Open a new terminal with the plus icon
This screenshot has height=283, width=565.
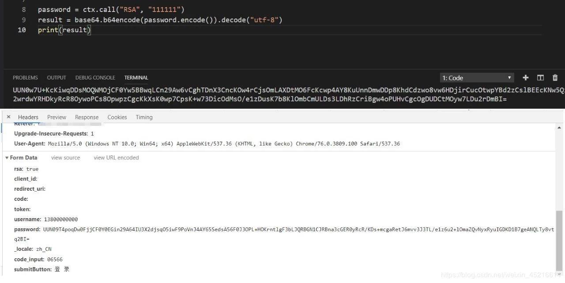tap(525, 78)
